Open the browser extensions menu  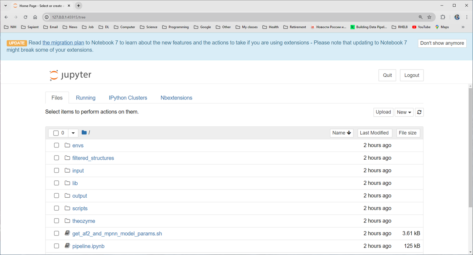point(443,17)
